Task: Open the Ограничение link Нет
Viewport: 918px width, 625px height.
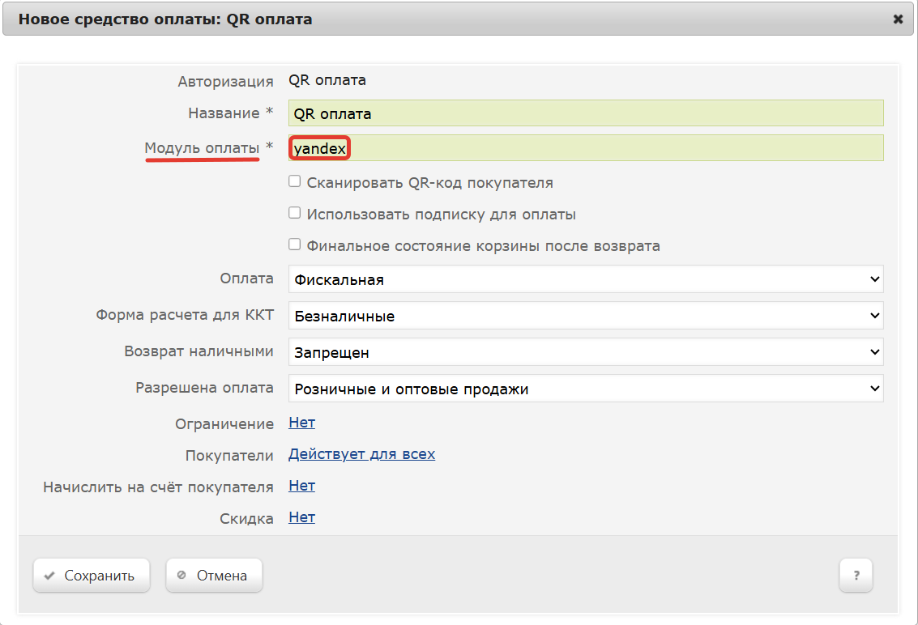Action: (x=301, y=423)
